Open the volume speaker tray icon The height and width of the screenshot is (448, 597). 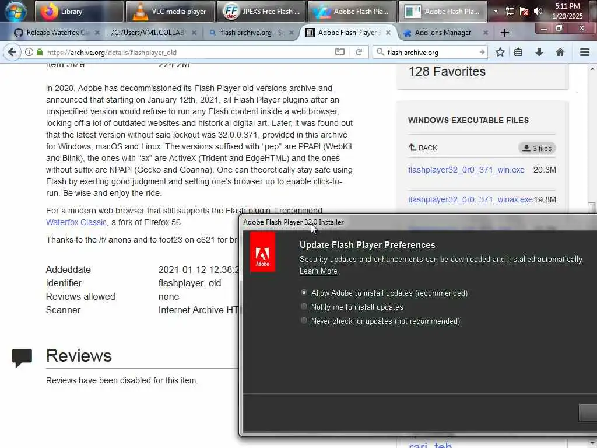pos(538,12)
